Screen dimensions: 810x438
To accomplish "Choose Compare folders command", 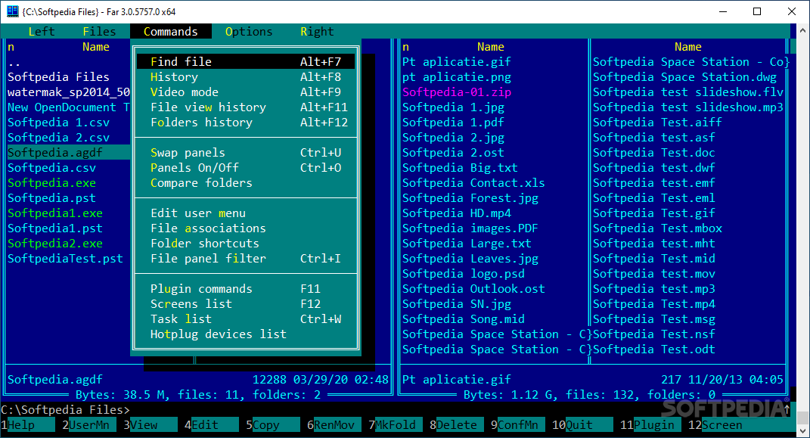I will tap(246, 183).
